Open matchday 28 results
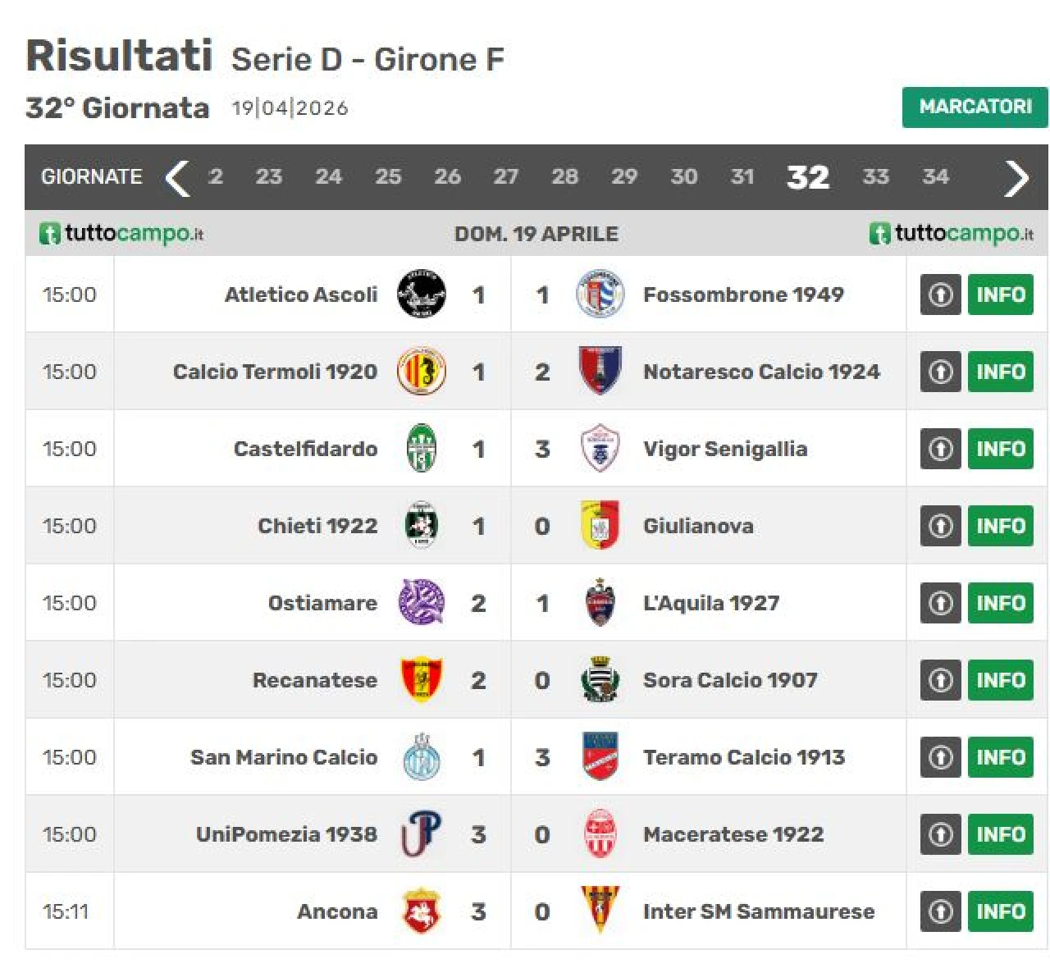1050x968 pixels. 564,177
